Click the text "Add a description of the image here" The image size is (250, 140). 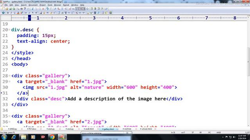[117, 99]
